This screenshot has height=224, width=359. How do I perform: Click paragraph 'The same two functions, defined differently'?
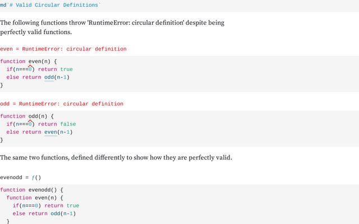(116, 157)
